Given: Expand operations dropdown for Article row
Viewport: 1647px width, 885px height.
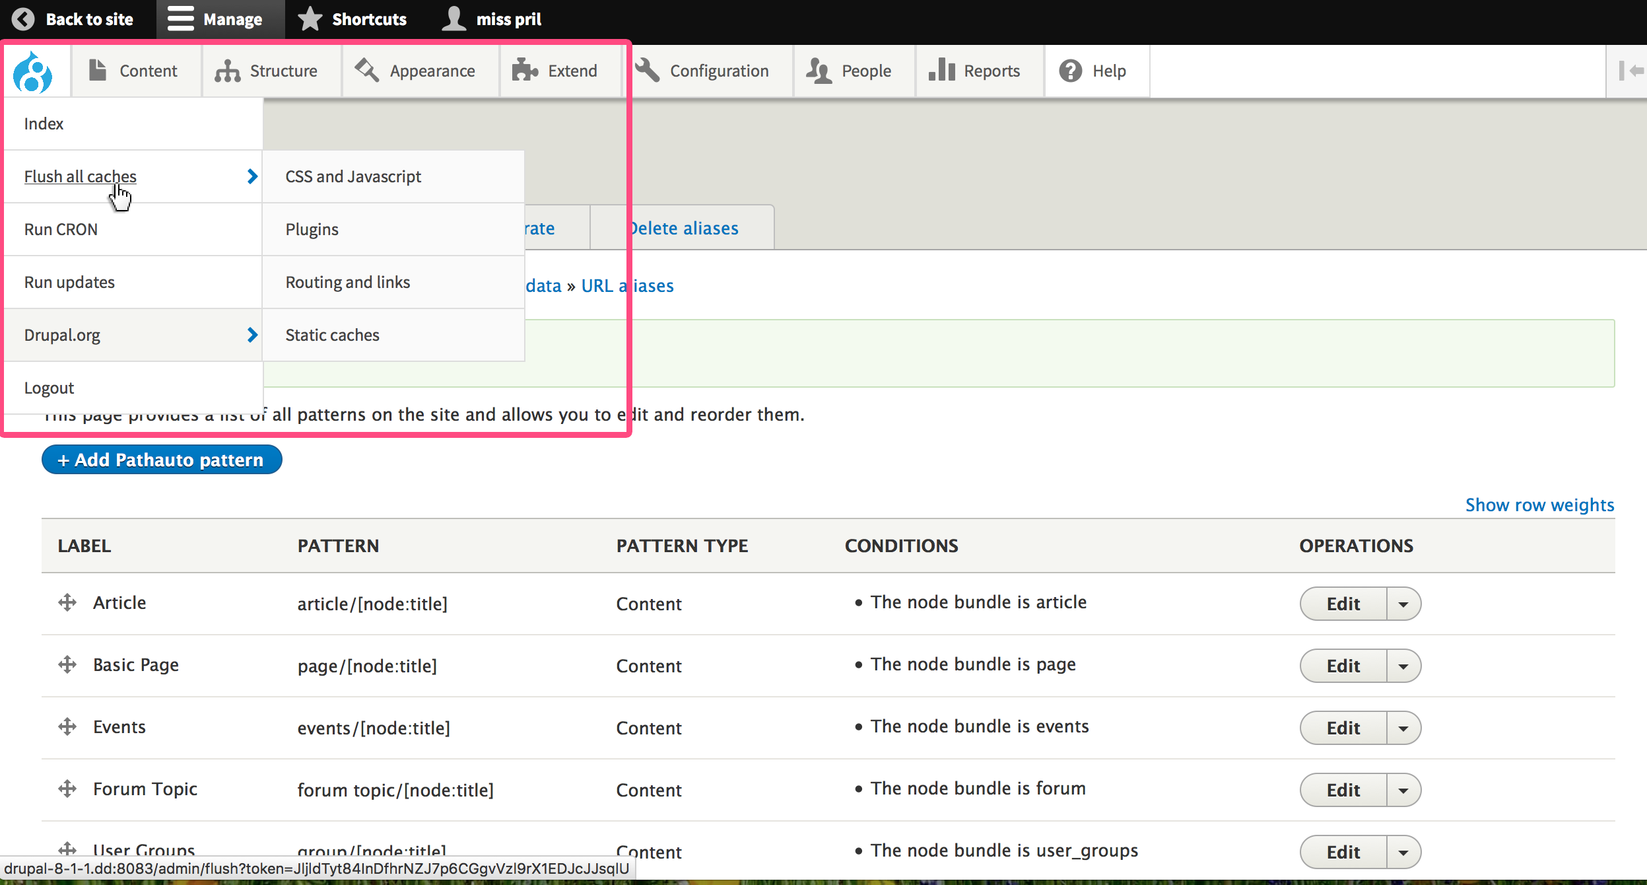Looking at the screenshot, I should pos(1403,604).
